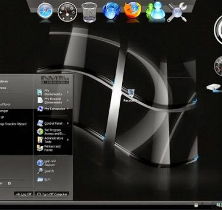Viewport: 222px width, 210px height.
Task: Expand the Control Panel submenu arrow
Action: point(68,123)
